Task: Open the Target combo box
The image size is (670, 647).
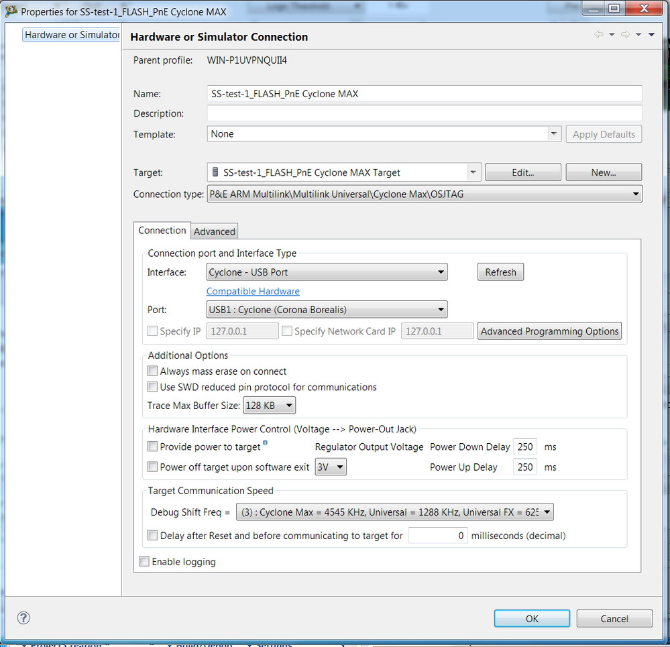Action: [x=344, y=172]
